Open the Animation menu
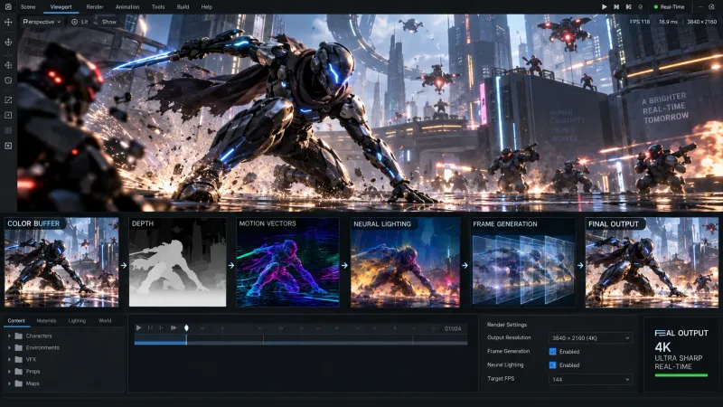The height and width of the screenshot is (407, 723). pos(127,7)
